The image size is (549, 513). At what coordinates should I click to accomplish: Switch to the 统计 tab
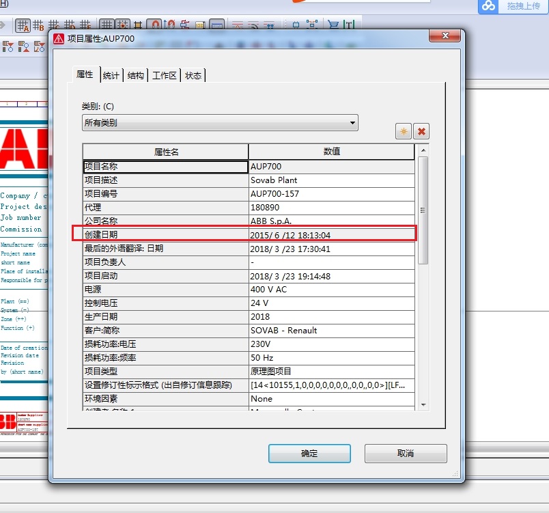tap(111, 76)
